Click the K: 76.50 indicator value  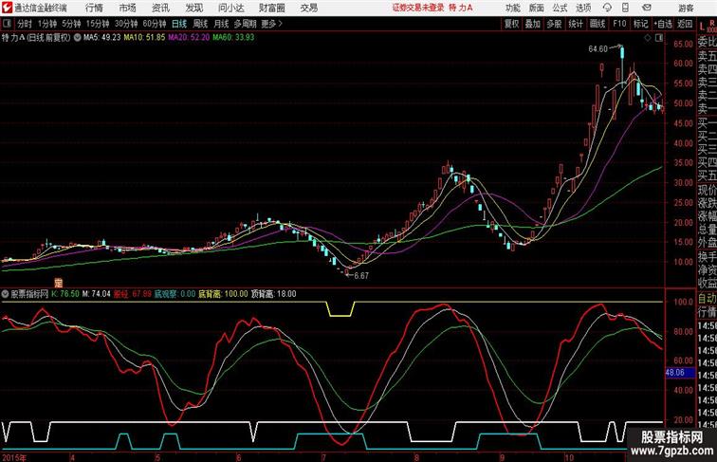65,294
